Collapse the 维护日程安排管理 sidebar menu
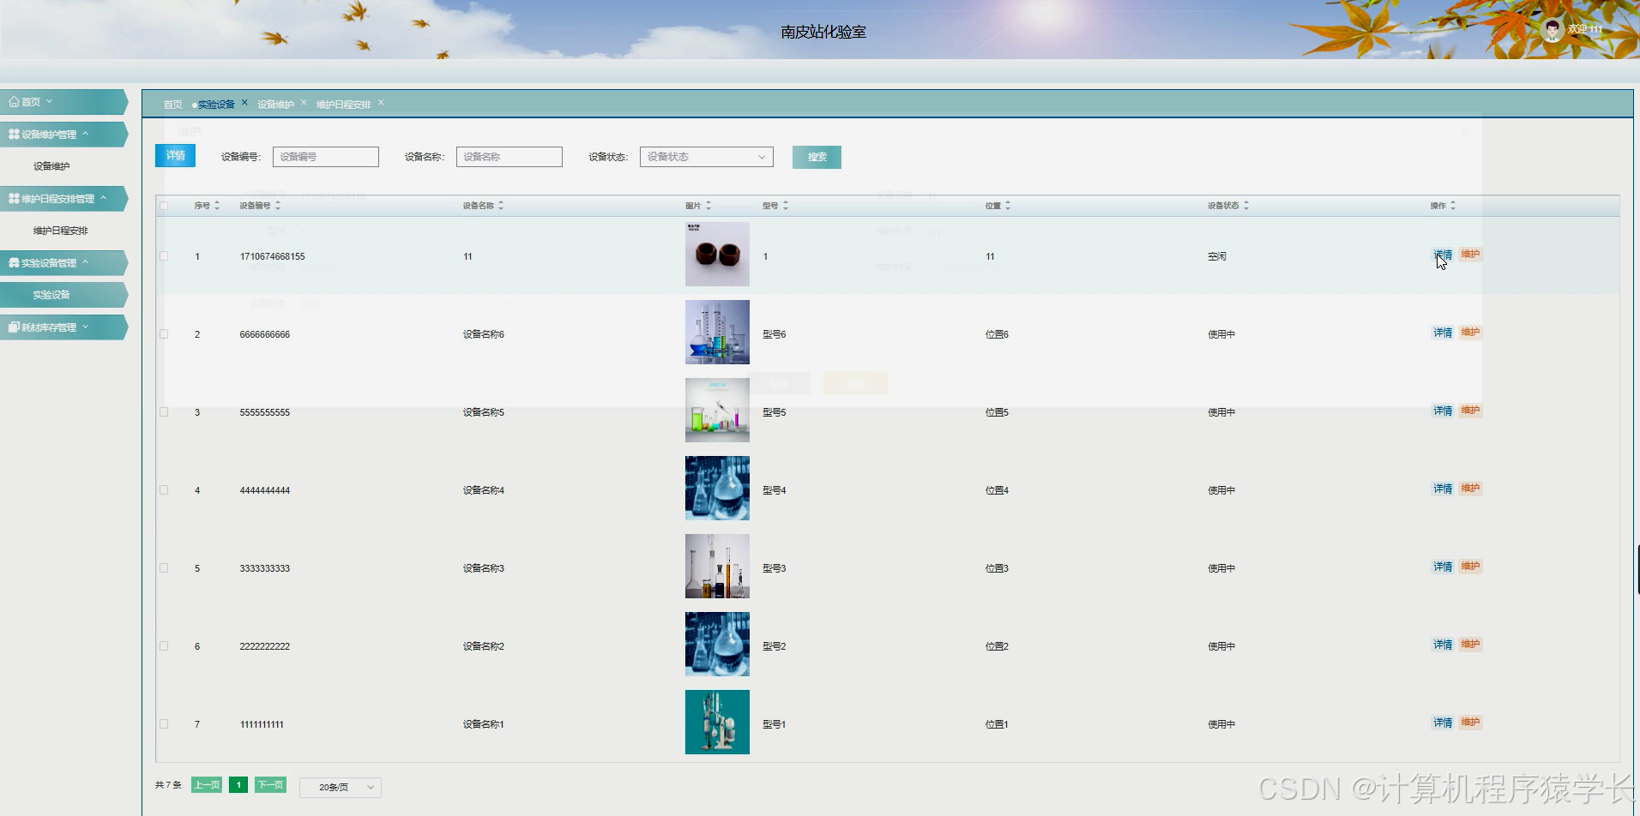The width and height of the screenshot is (1640, 816). tap(63, 199)
